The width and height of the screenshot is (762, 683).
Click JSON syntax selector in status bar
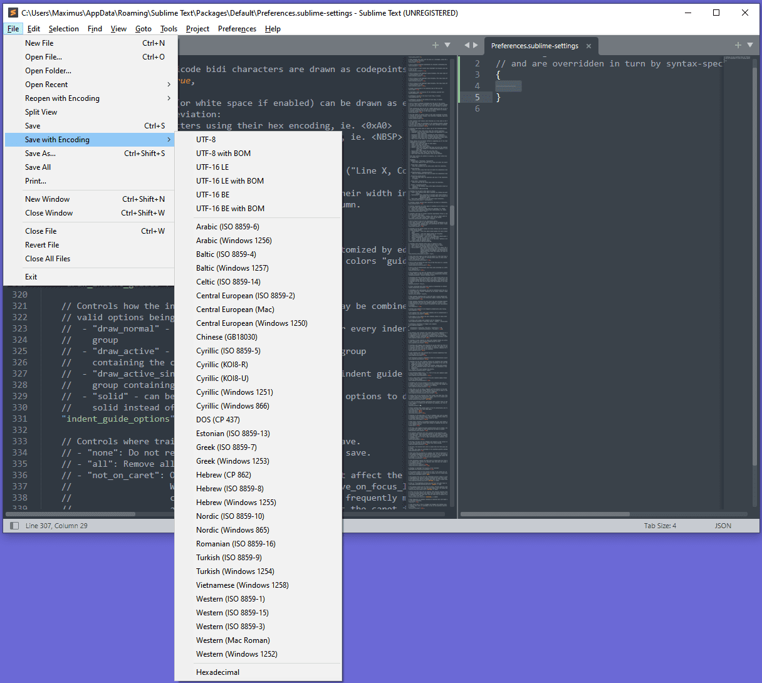(x=723, y=526)
